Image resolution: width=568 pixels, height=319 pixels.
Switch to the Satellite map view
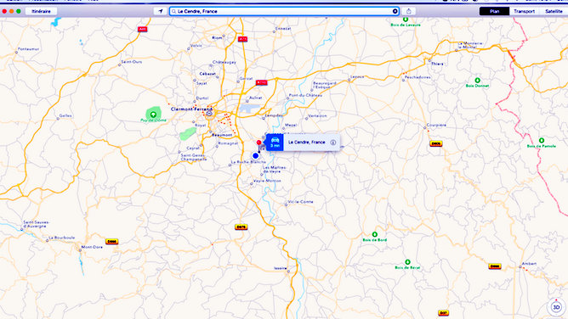pyautogui.click(x=554, y=11)
